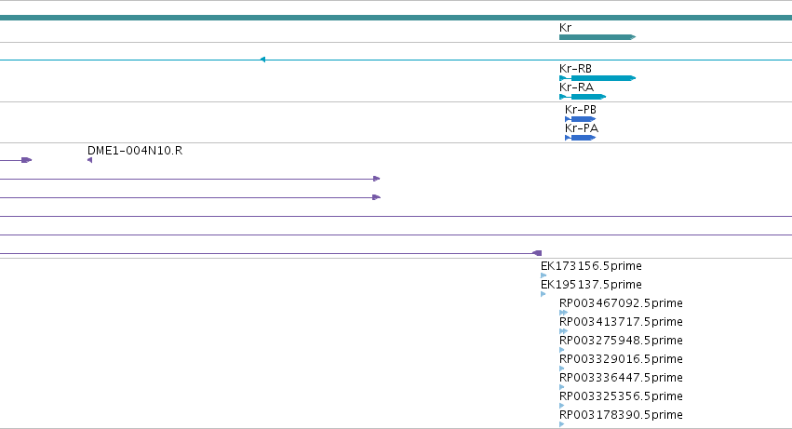Click the teal Kr gene bar

597,37
